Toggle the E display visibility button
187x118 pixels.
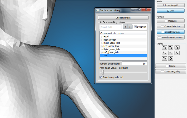[x=164, y=47]
